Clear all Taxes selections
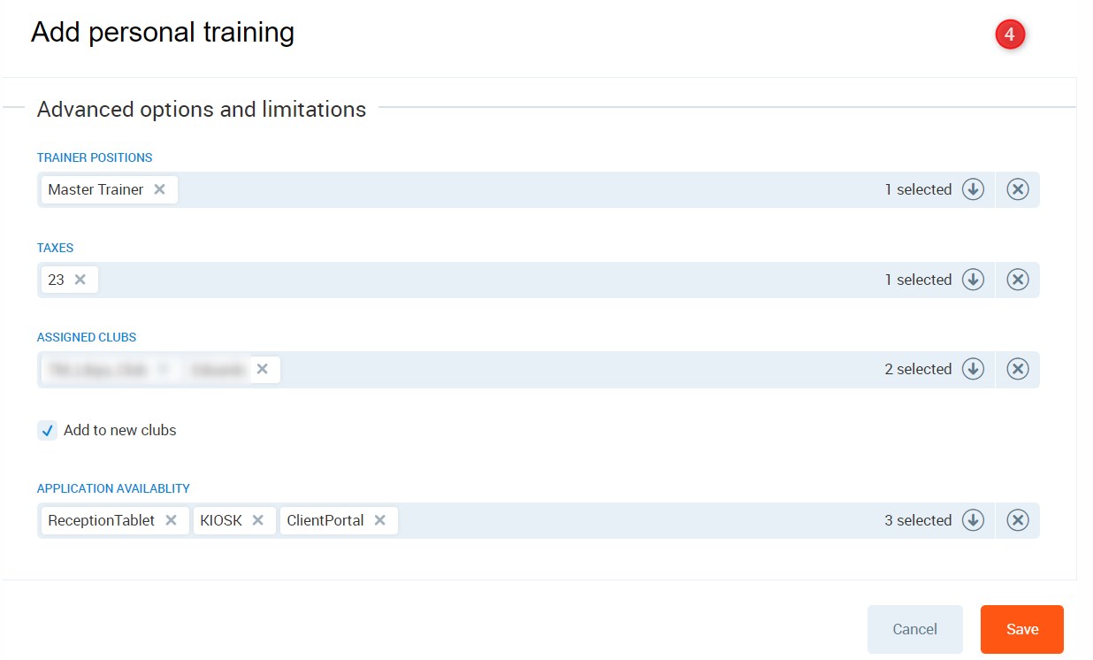 1018,280
